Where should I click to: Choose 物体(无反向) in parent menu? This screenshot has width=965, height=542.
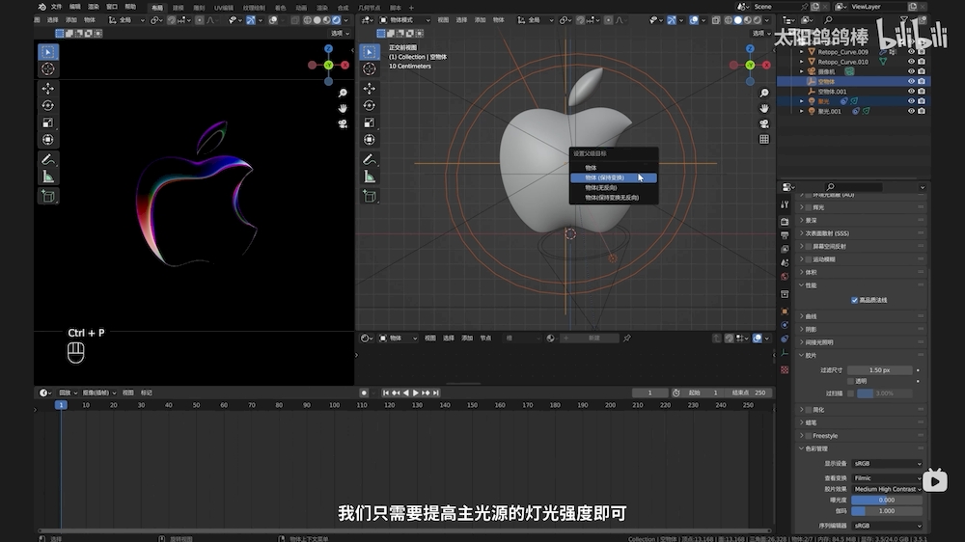pyautogui.click(x=614, y=188)
